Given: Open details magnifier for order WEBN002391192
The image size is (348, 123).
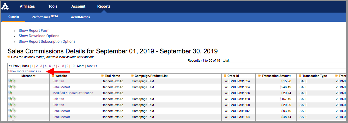Looking at the screenshot, I should coord(10,111).
